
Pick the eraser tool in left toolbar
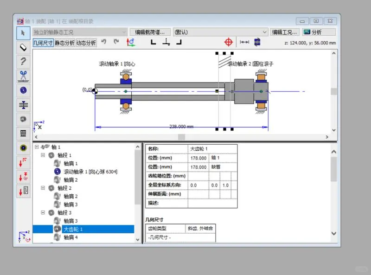23,47
